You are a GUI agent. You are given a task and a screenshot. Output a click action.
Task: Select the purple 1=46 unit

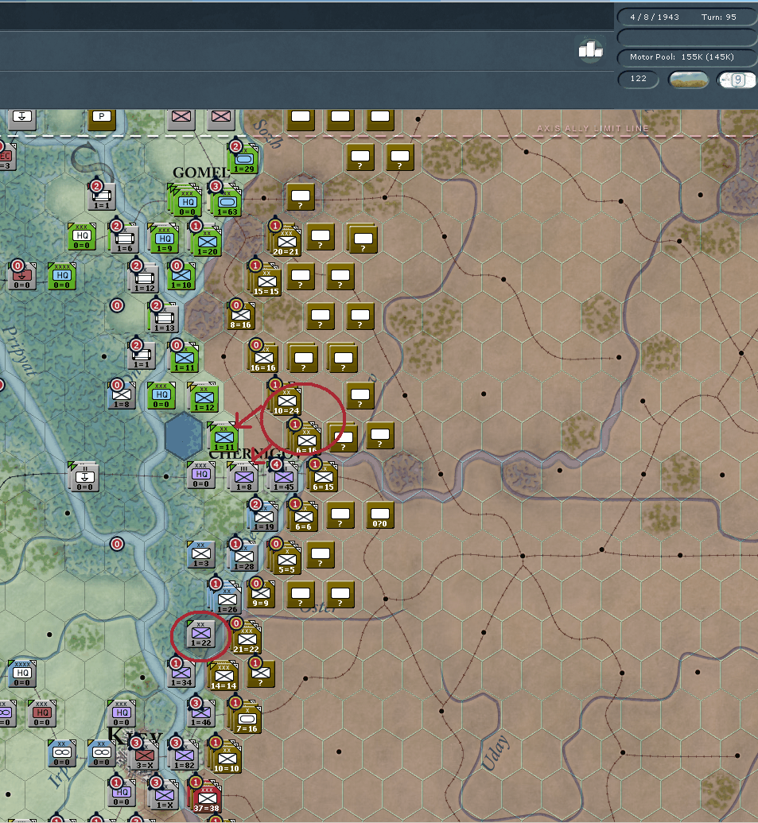coord(201,713)
